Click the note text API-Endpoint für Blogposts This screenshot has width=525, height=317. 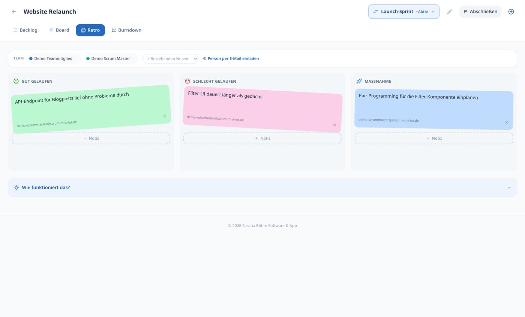click(72, 98)
